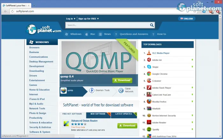Screen dimensions: 223x139
Task: Open the Home & Education category
Action: [x=40, y=90]
